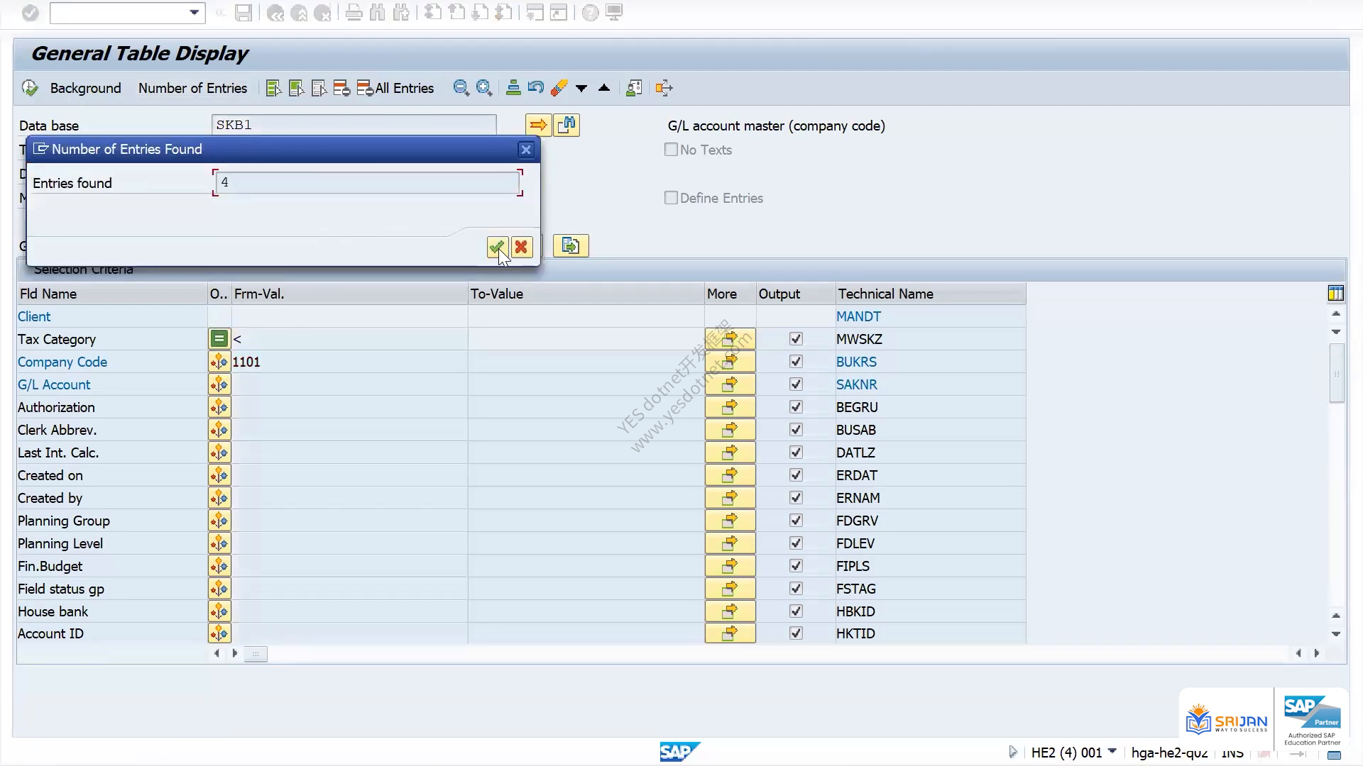Open table column layout settings icon
The height and width of the screenshot is (766, 1363).
pyautogui.click(x=1335, y=293)
